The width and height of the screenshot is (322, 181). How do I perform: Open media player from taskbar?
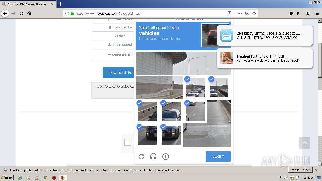click(x=37, y=178)
